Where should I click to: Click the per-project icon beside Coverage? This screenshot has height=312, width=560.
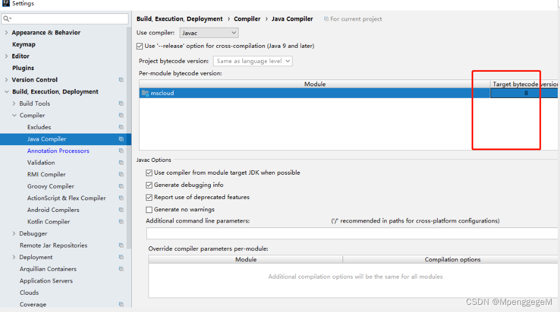(121, 304)
